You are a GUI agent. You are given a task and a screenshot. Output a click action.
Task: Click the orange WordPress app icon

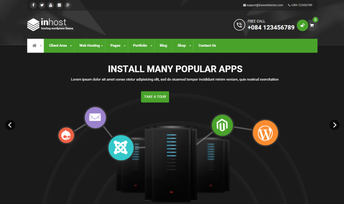point(265,133)
